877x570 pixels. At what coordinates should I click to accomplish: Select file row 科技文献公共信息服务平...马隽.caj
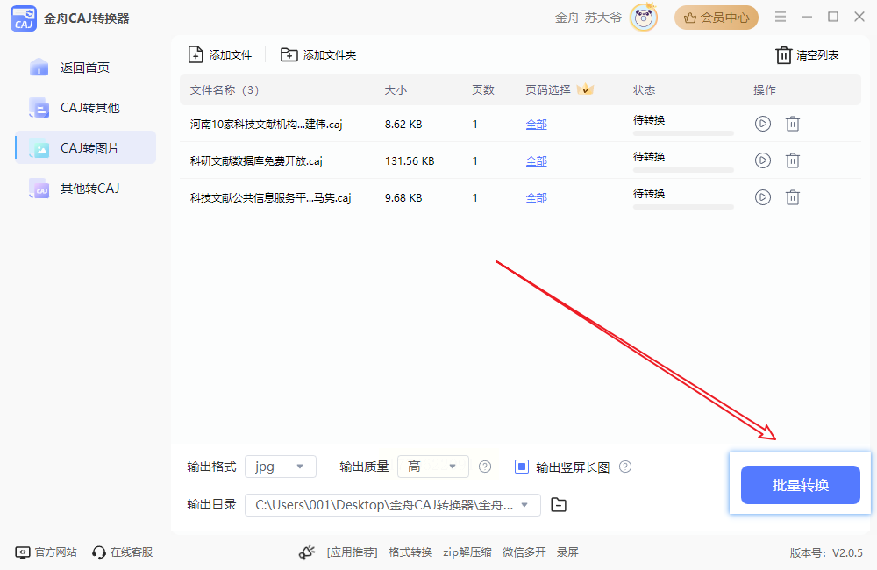pyautogui.click(x=520, y=198)
